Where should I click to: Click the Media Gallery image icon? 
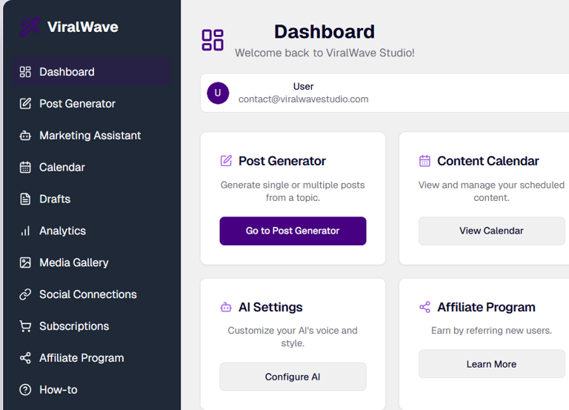25,262
